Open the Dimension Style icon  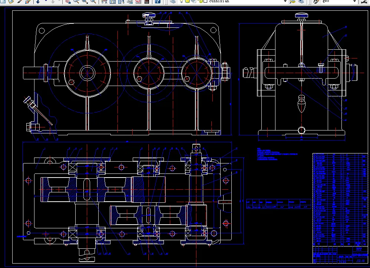[365, 1]
